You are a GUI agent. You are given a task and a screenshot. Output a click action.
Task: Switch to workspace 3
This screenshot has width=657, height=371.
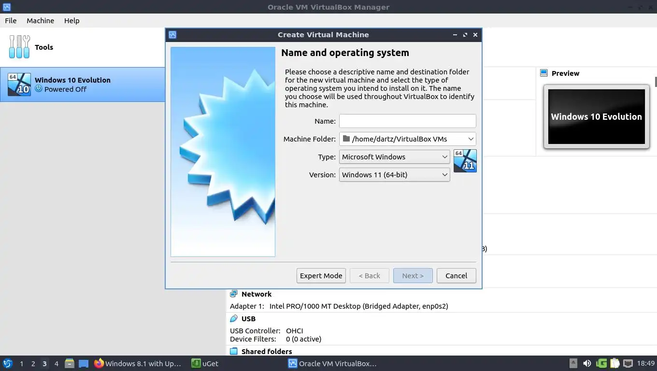tap(44, 363)
